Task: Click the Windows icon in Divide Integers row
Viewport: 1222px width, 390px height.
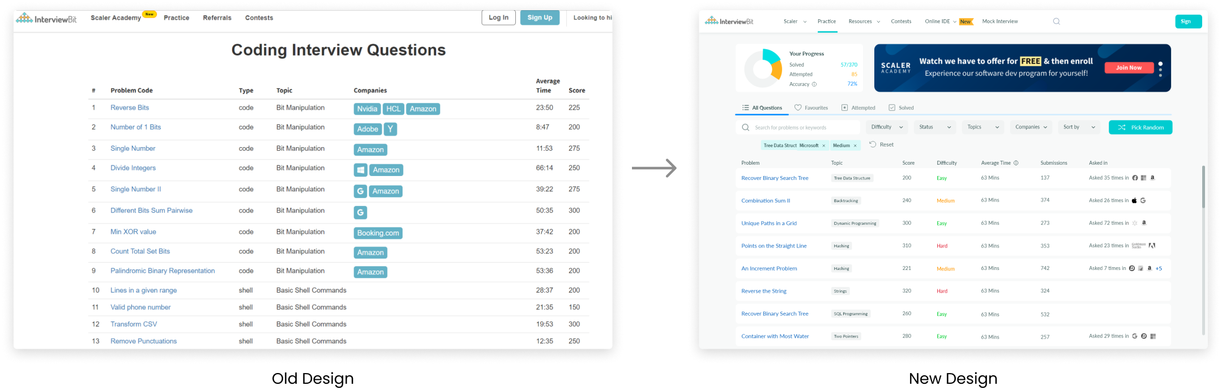Action: coord(360,170)
